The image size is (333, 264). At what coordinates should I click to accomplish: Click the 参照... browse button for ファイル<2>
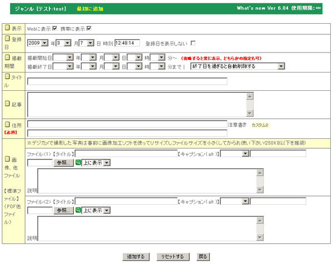(x=63, y=210)
